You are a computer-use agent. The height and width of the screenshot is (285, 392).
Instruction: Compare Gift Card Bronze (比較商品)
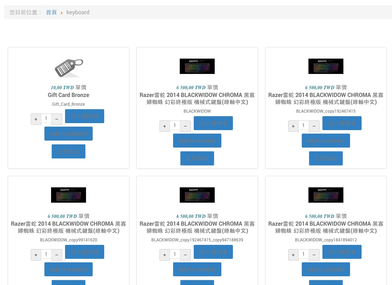click(69, 151)
